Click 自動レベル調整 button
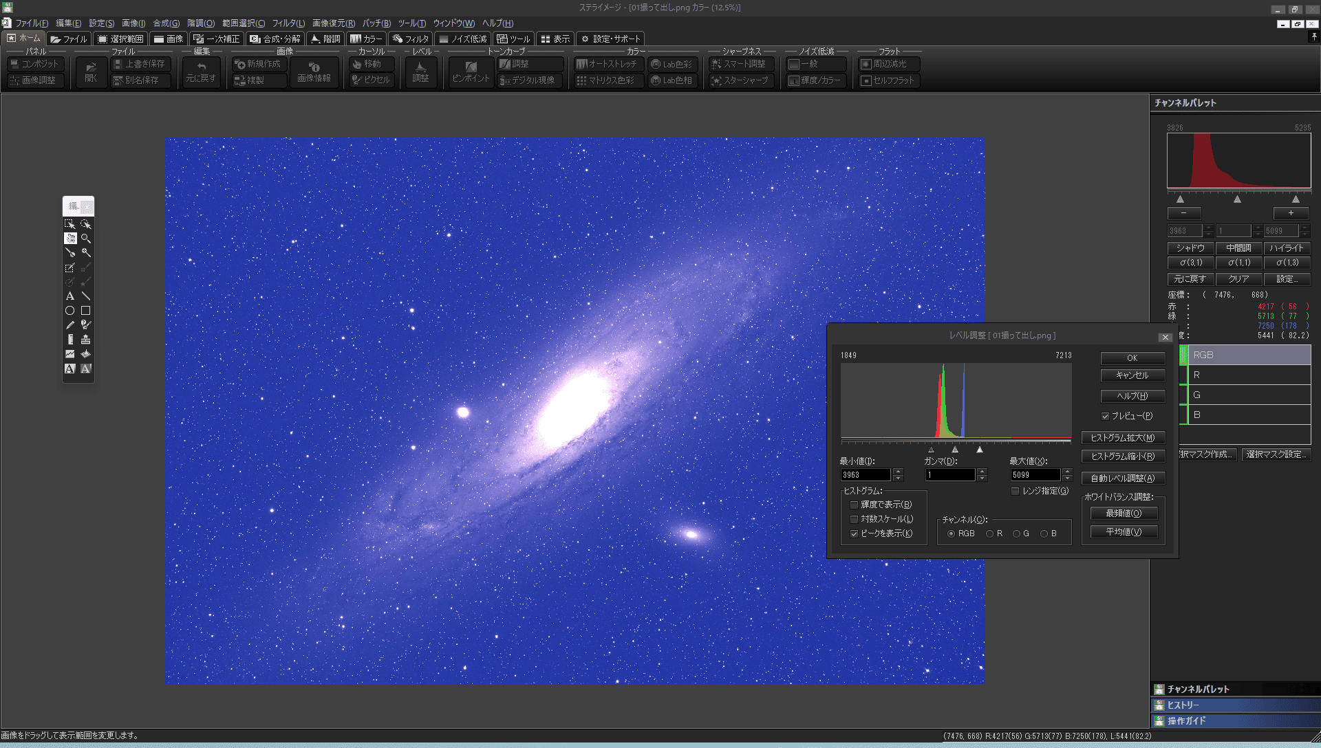 click(1122, 478)
